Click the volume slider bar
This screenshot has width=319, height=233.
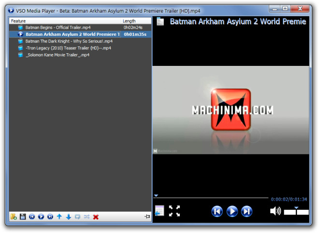[296, 212]
